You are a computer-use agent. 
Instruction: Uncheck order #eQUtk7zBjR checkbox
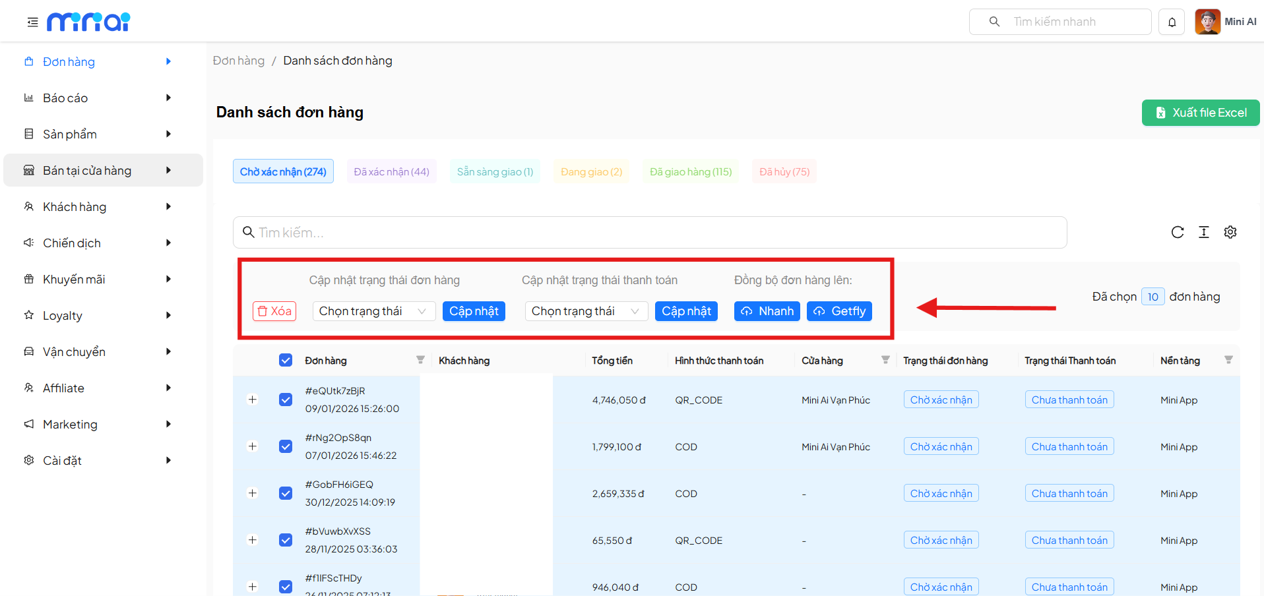286,400
